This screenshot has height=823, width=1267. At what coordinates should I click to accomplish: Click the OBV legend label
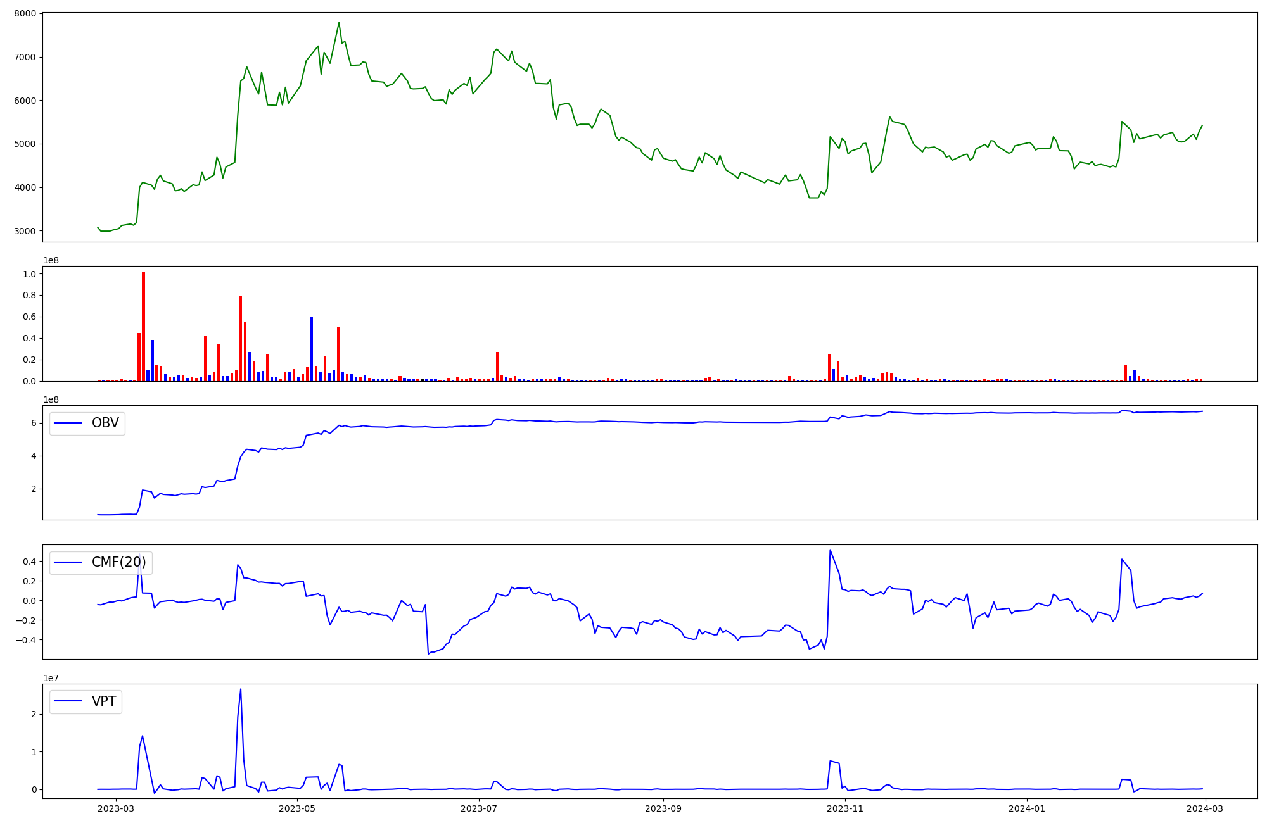point(105,423)
